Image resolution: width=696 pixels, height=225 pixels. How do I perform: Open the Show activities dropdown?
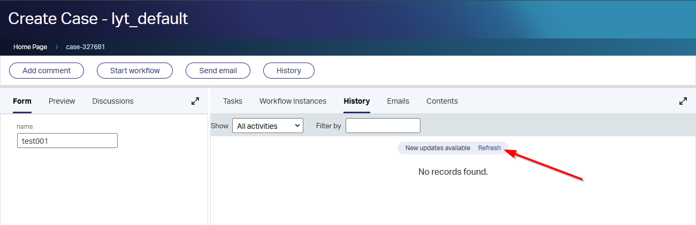(x=267, y=126)
